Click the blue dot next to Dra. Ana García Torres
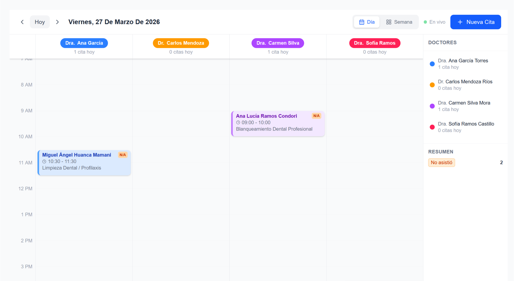 click(432, 64)
